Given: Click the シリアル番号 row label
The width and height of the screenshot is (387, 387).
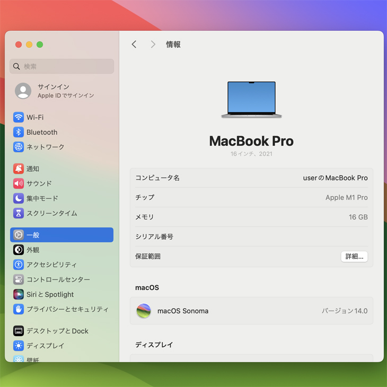Looking at the screenshot, I should 154,236.
